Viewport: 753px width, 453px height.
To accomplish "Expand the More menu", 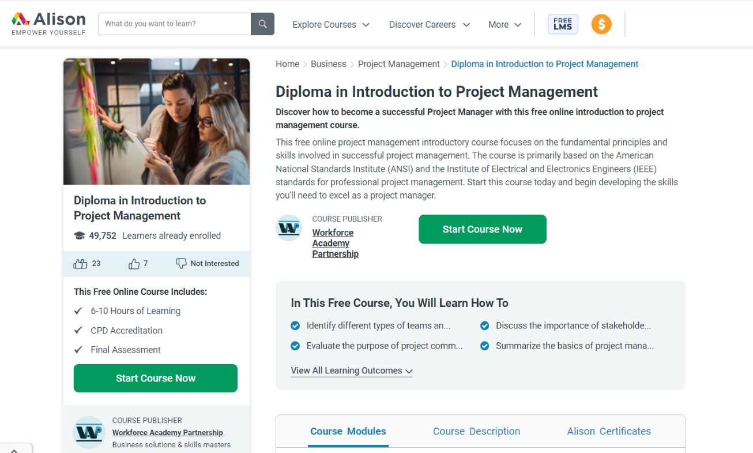I will pyautogui.click(x=504, y=25).
